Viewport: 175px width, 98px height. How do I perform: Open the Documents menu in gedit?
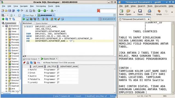click(x=161, y=6)
